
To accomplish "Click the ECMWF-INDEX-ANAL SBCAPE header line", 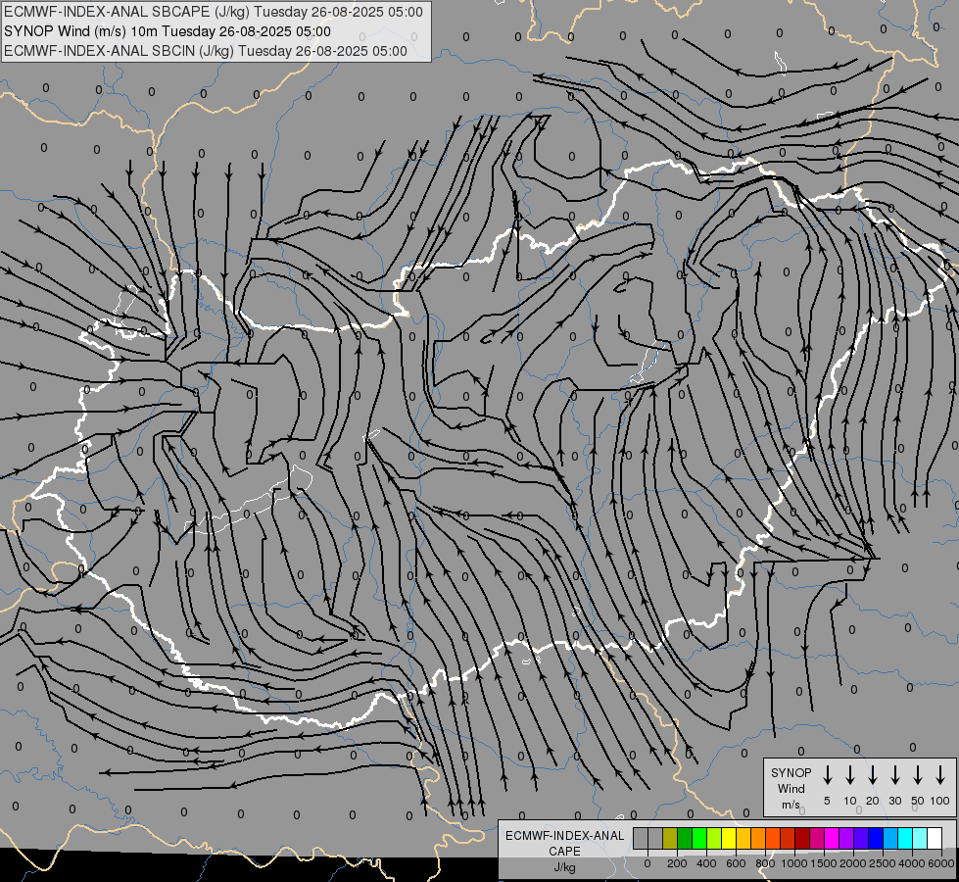I will [214, 12].
